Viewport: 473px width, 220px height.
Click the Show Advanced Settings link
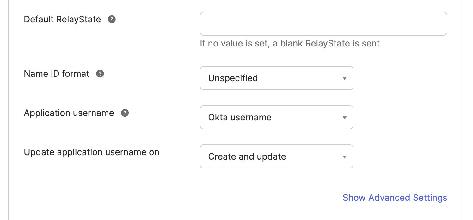(395, 198)
